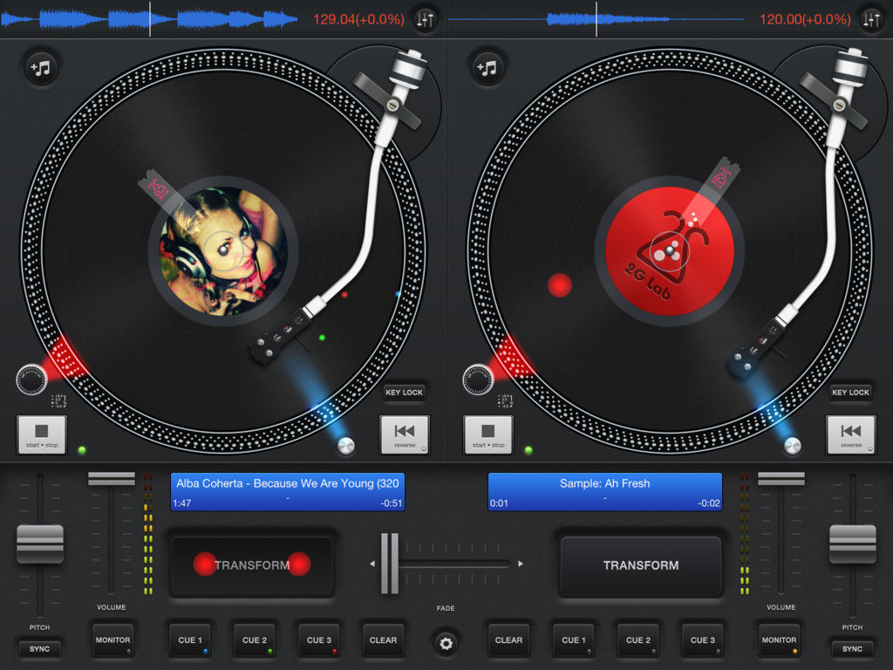Click the crossfader FADE slider handle
Screen dimensions: 893x670
pos(389,564)
